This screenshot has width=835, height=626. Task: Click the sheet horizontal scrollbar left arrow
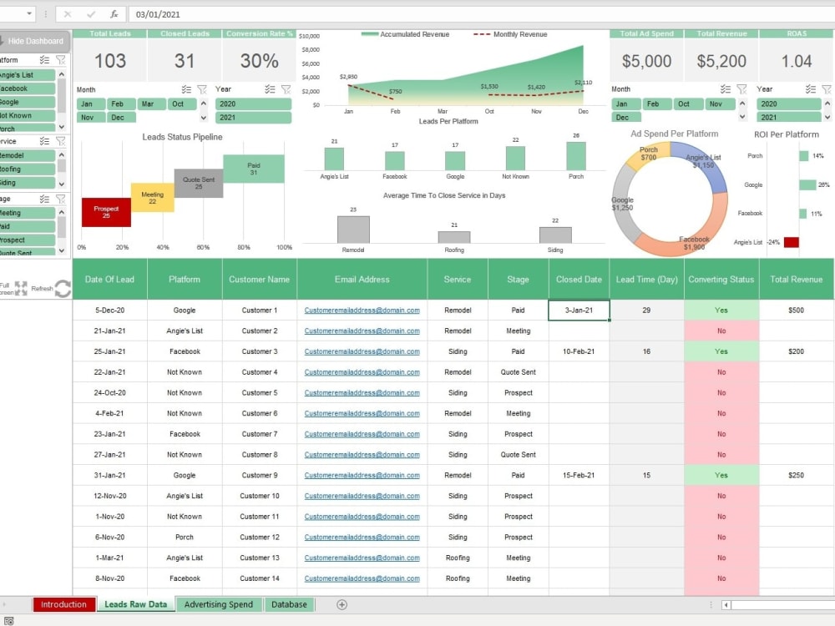coord(726,604)
